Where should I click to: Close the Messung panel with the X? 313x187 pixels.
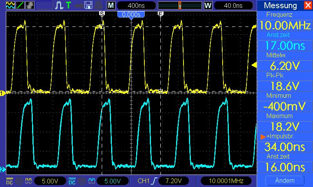click(x=308, y=5)
